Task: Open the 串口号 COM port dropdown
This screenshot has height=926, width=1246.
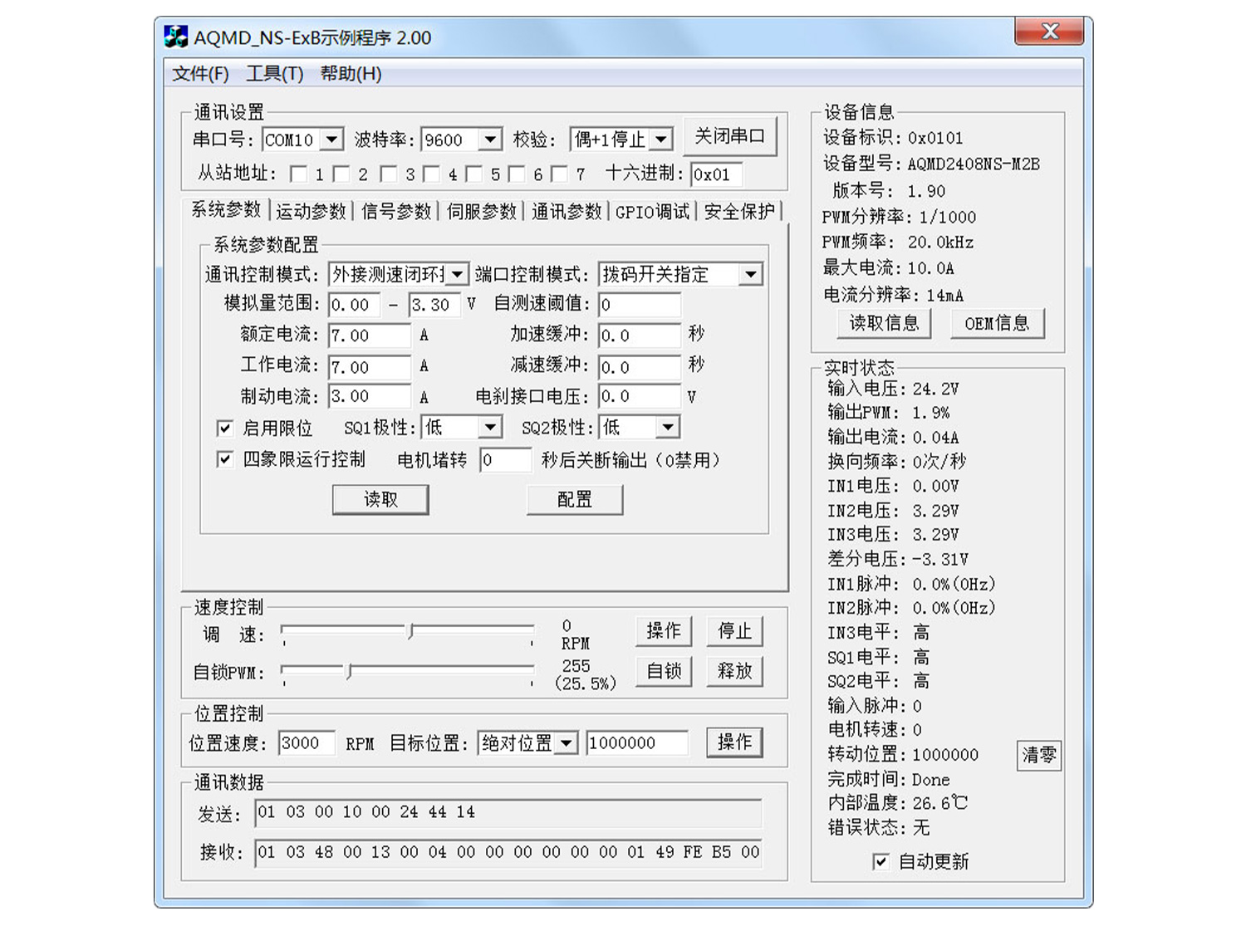Action: 332,139
